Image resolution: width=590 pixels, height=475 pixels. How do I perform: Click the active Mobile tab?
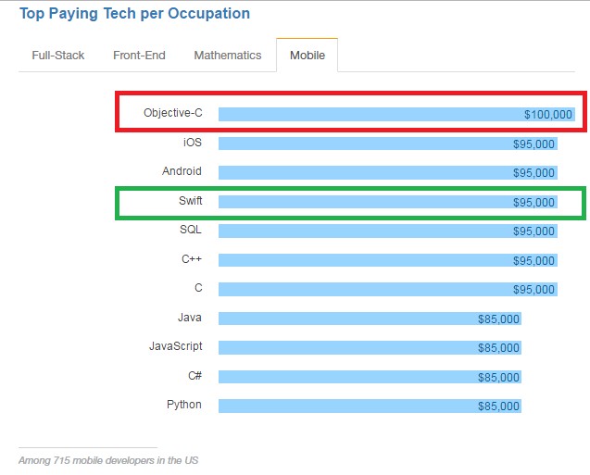point(308,56)
